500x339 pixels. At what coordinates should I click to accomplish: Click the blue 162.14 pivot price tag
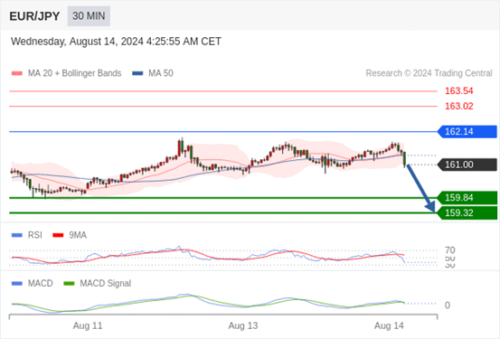pyautogui.click(x=467, y=131)
